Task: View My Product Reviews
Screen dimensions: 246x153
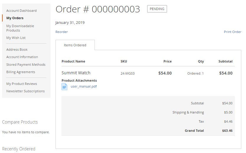Action: click(22, 84)
